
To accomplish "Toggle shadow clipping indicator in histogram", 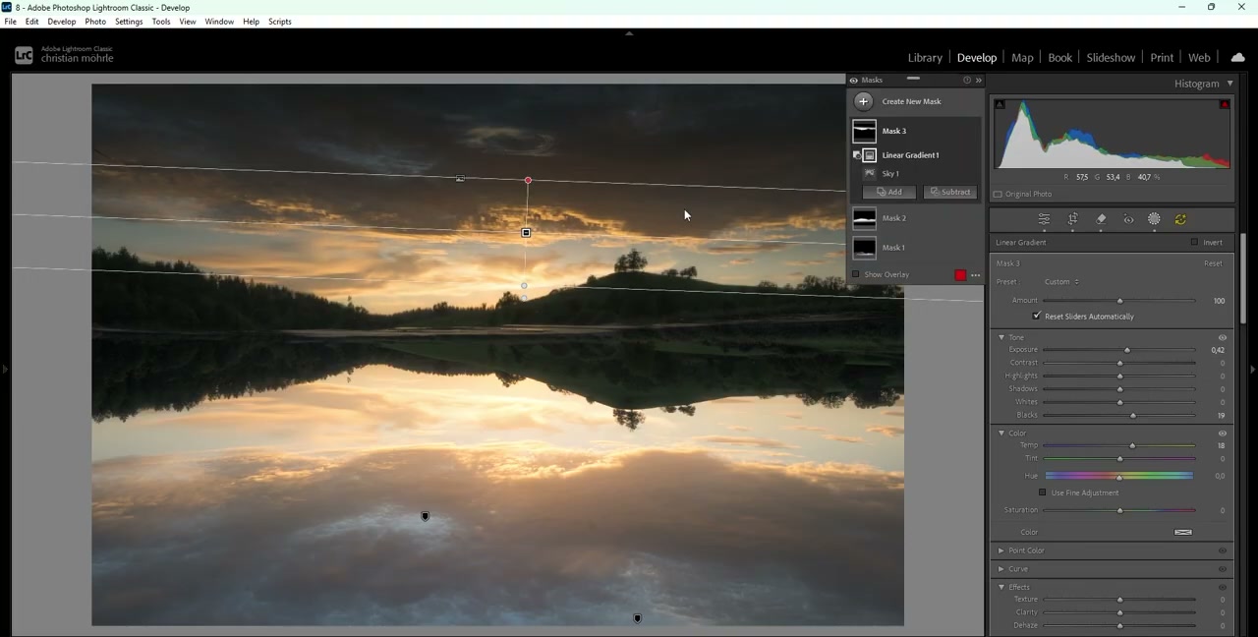I will [1000, 104].
